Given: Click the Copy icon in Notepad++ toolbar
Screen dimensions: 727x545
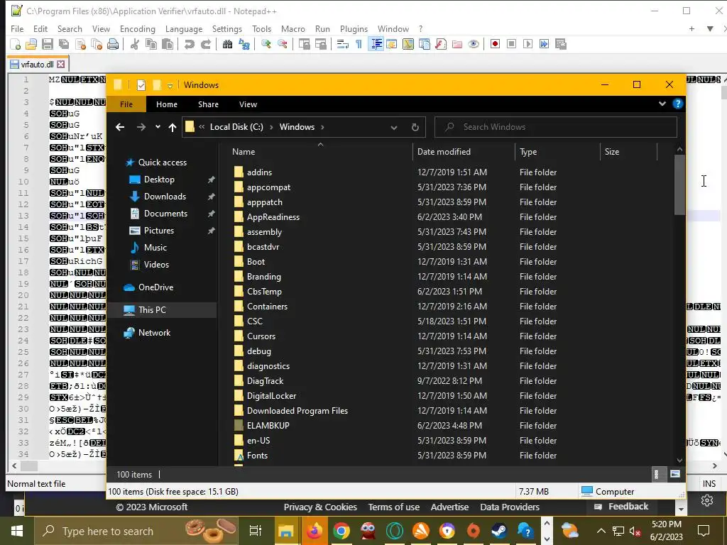Looking at the screenshot, I should (x=151, y=44).
